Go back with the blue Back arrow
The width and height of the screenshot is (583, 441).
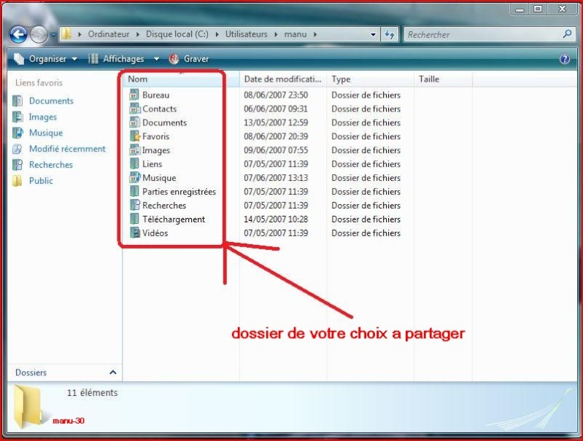point(18,35)
